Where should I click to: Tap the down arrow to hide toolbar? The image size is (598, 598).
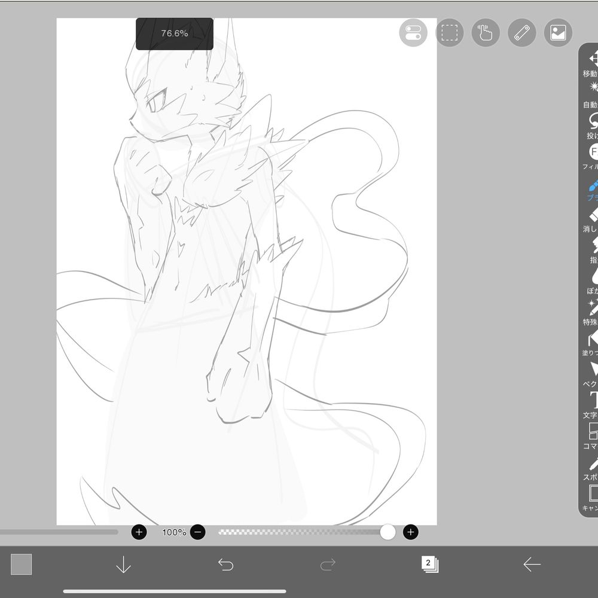click(123, 564)
